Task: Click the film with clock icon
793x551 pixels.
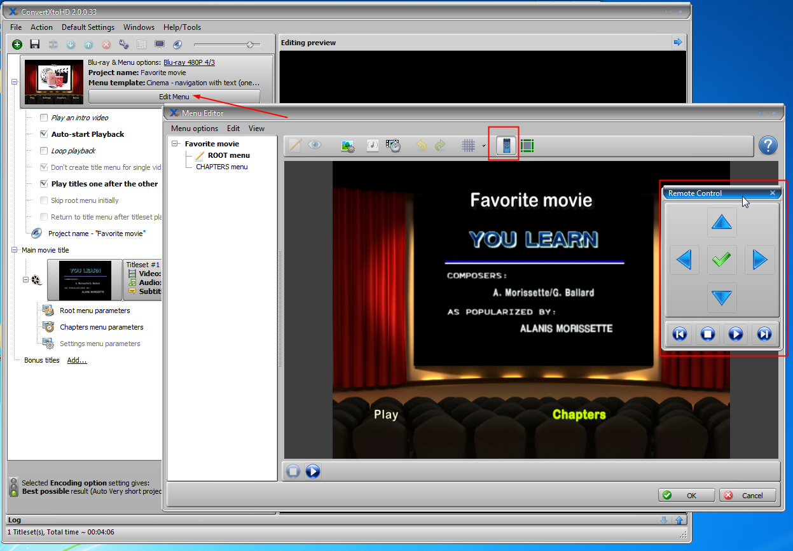Action: point(394,146)
